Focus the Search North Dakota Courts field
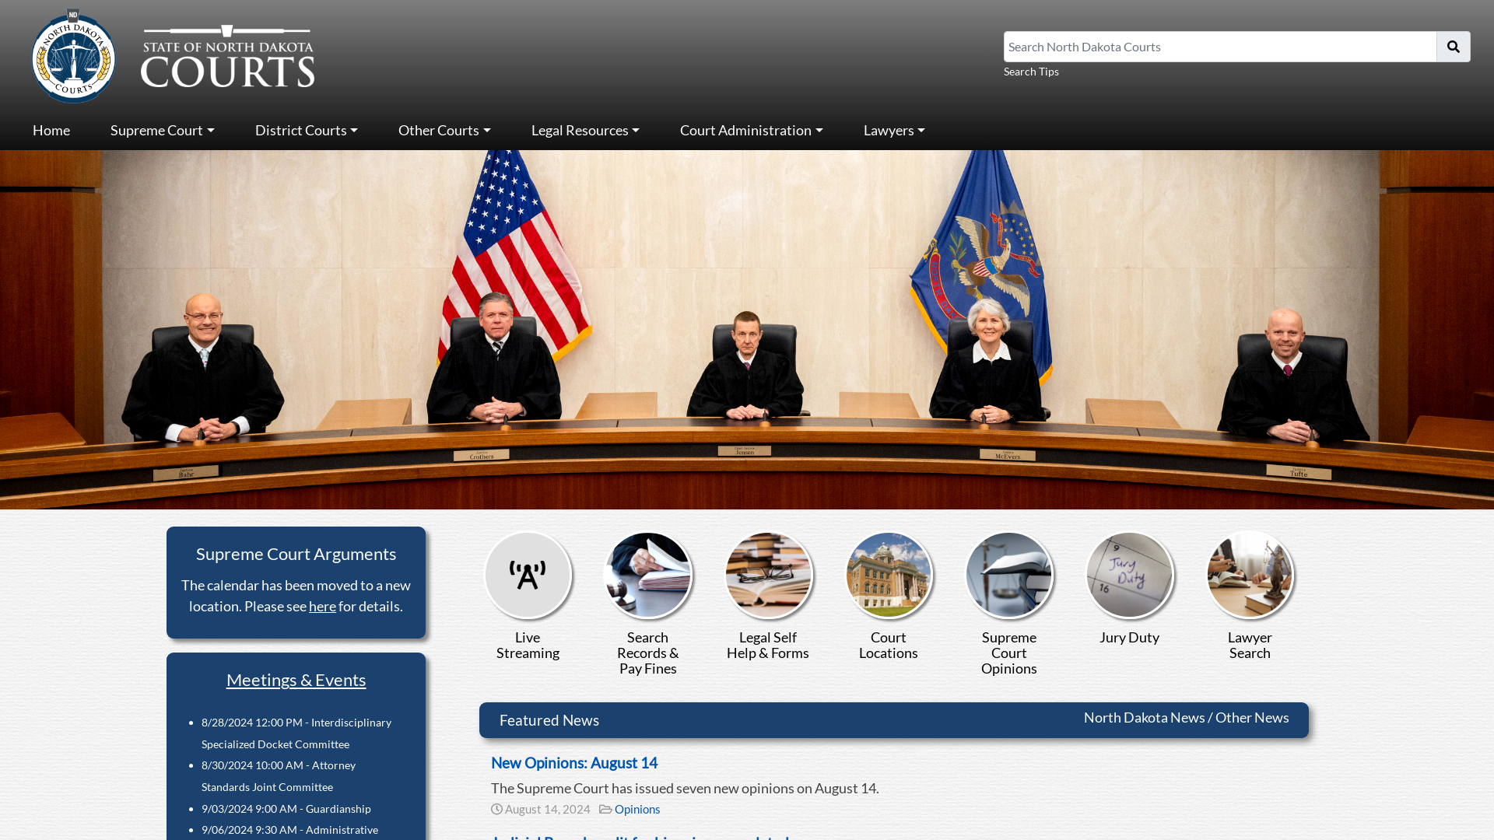 click(1219, 47)
